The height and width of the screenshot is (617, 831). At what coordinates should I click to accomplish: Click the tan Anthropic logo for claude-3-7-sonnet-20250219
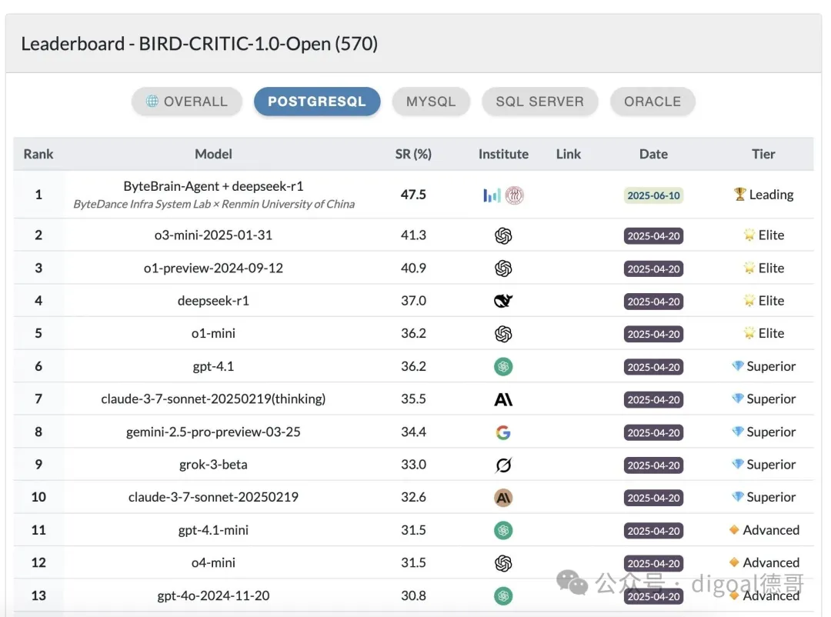click(503, 498)
